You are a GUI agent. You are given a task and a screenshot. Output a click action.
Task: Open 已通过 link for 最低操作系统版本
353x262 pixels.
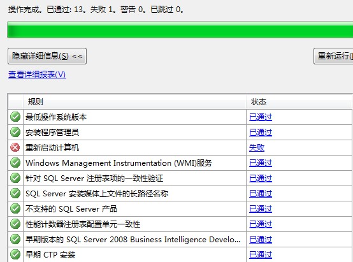coord(261,117)
